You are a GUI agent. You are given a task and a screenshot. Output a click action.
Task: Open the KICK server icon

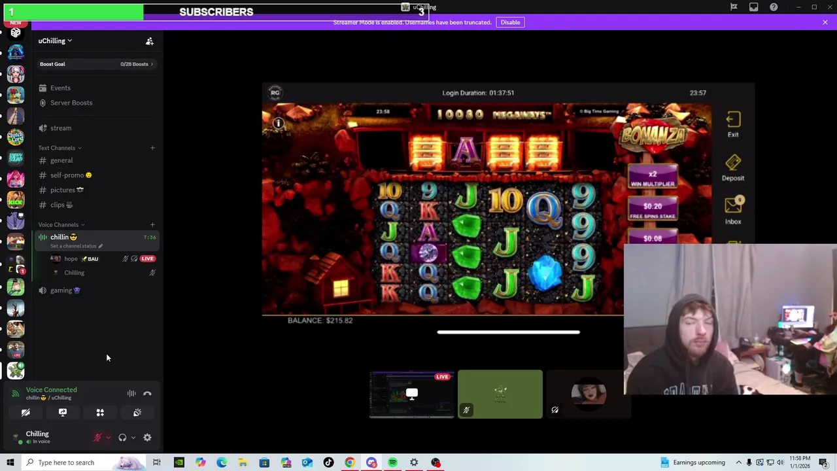point(16,201)
